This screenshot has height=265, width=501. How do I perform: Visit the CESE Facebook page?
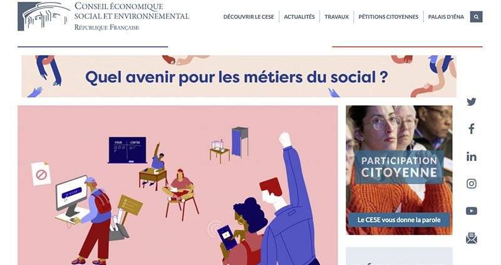coord(472,129)
